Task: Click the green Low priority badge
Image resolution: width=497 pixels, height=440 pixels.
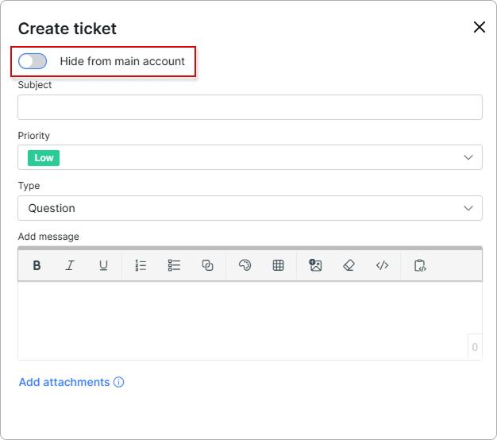Action: [44, 158]
